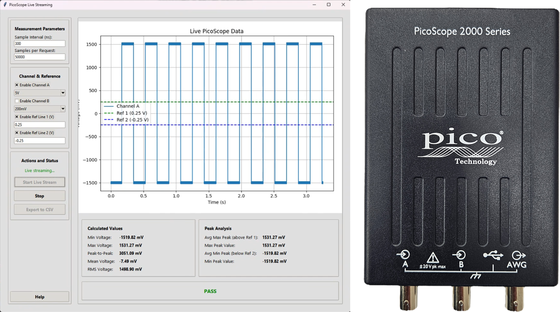Toggle the Enable Ref Line 2 checkbox
Screen dimensions: 560x312
click(x=17, y=133)
